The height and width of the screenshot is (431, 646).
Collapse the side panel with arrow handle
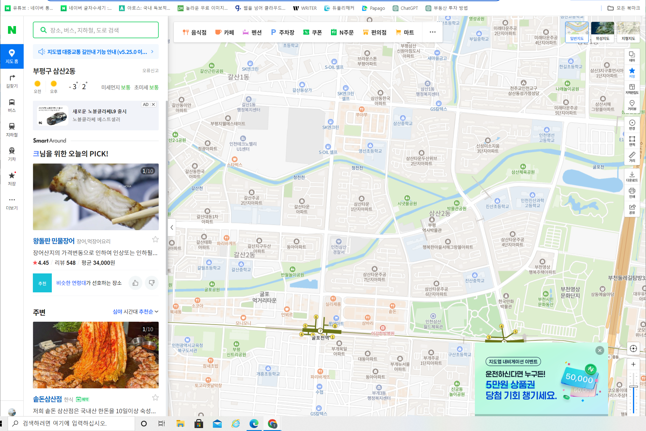172,227
